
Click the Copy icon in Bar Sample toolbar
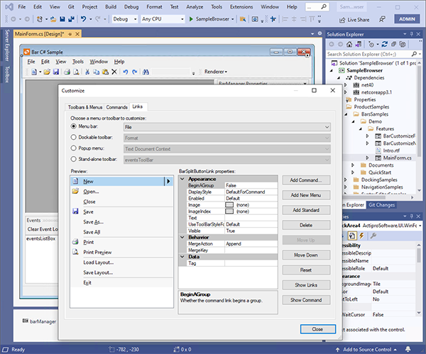(x=96, y=72)
